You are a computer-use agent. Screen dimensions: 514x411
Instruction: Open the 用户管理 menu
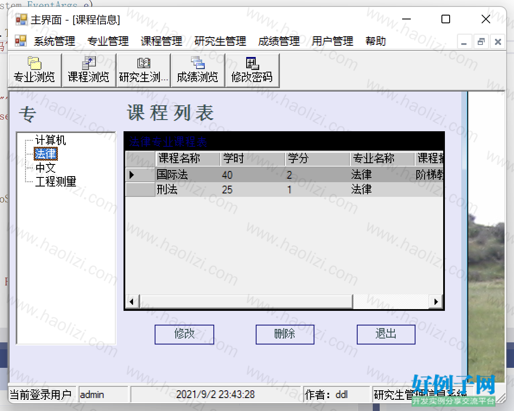tap(333, 41)
